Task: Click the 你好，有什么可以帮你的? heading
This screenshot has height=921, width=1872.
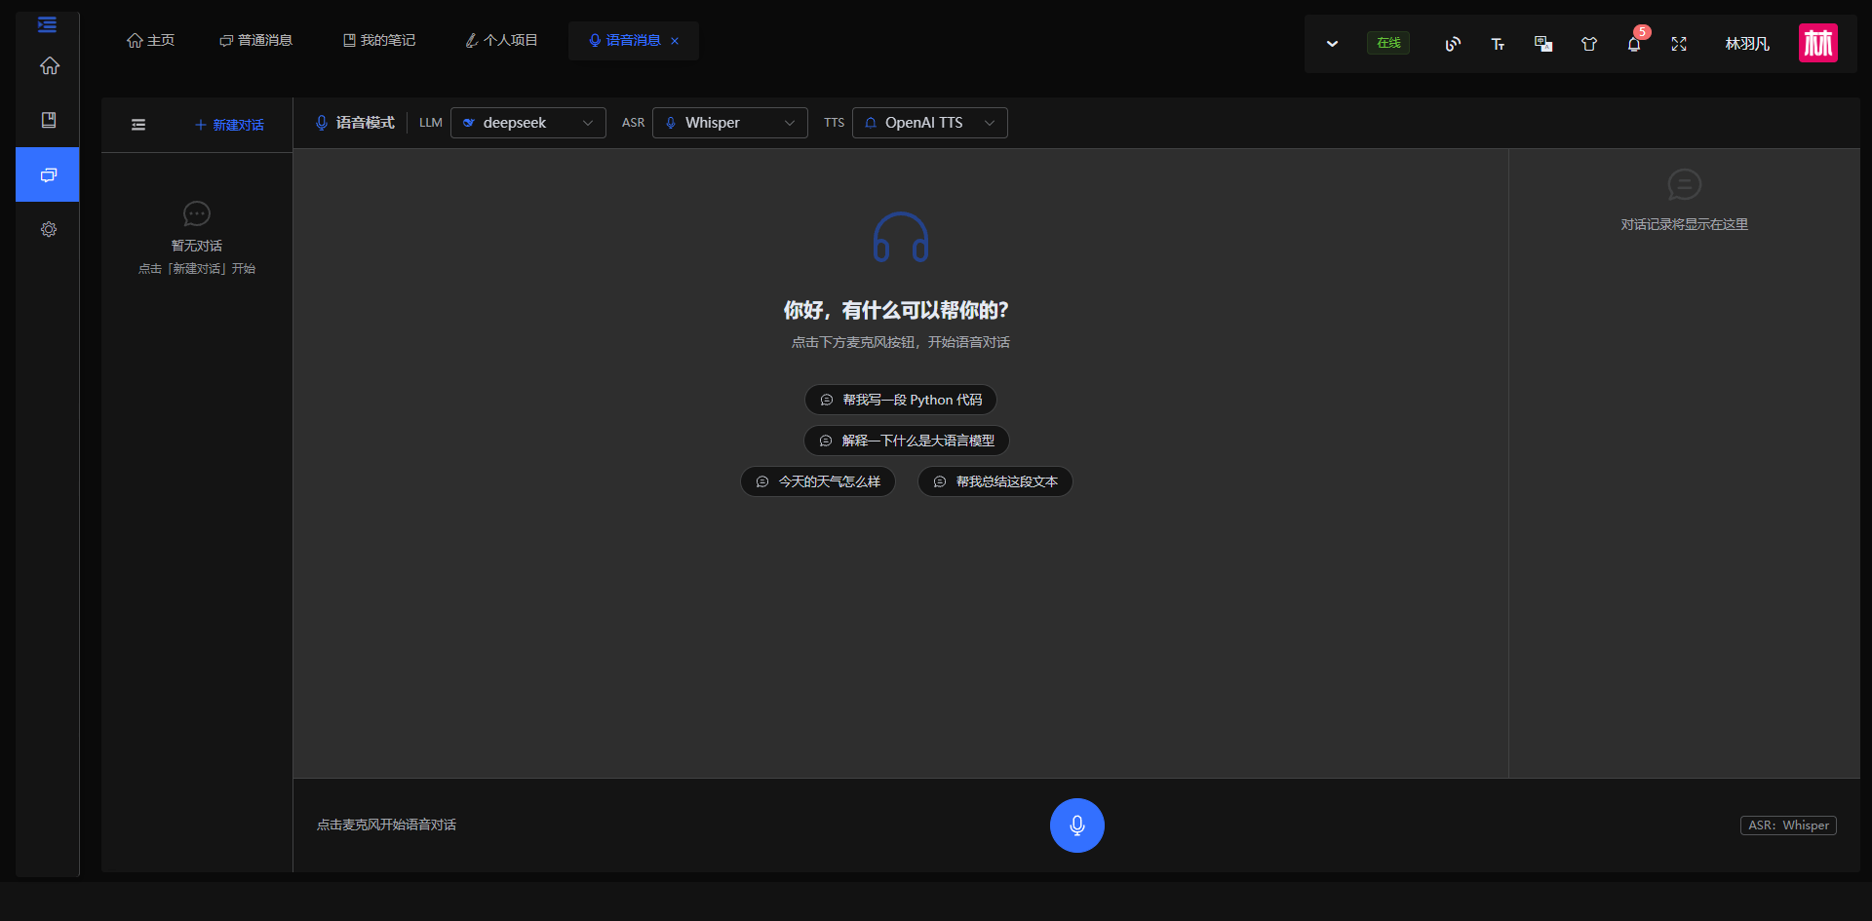Action: tap(896, 311)
